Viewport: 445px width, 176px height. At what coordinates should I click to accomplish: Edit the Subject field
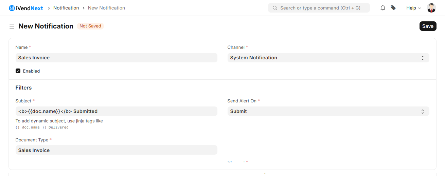coord(116,112)
